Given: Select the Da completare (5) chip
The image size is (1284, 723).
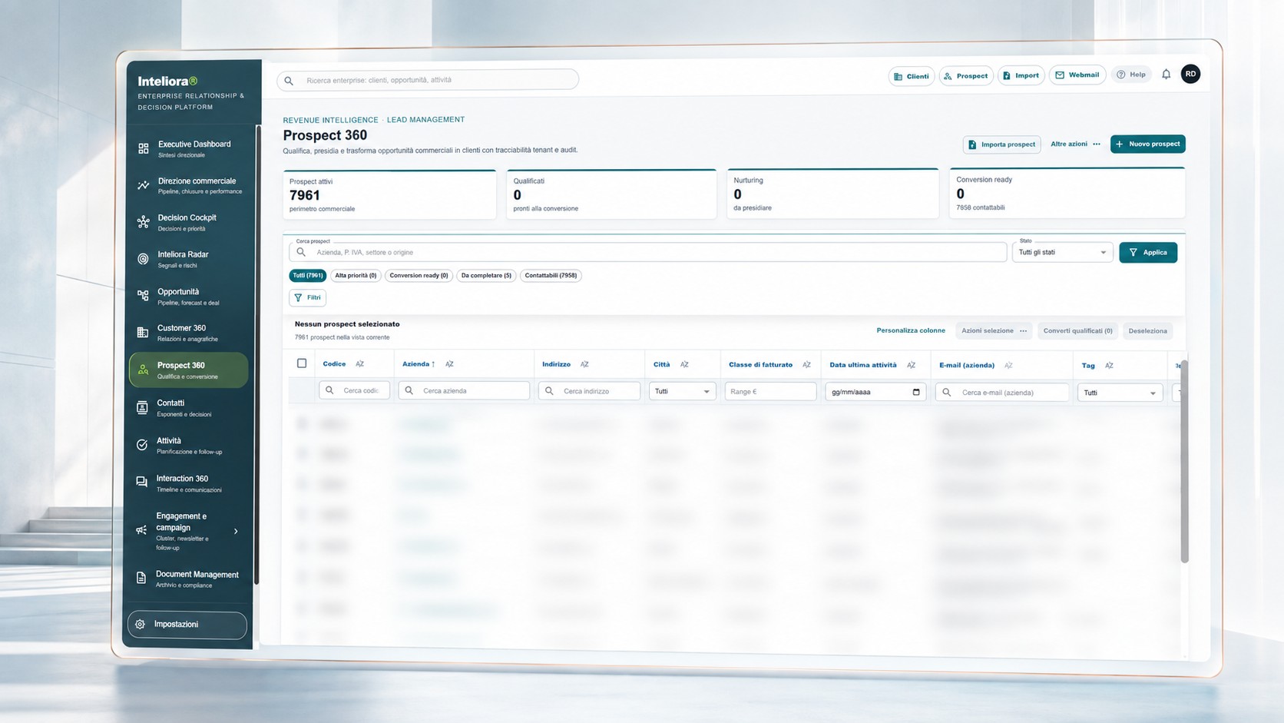Looking at the screenshot, I should pyautogui.click(x=486, y=275).
